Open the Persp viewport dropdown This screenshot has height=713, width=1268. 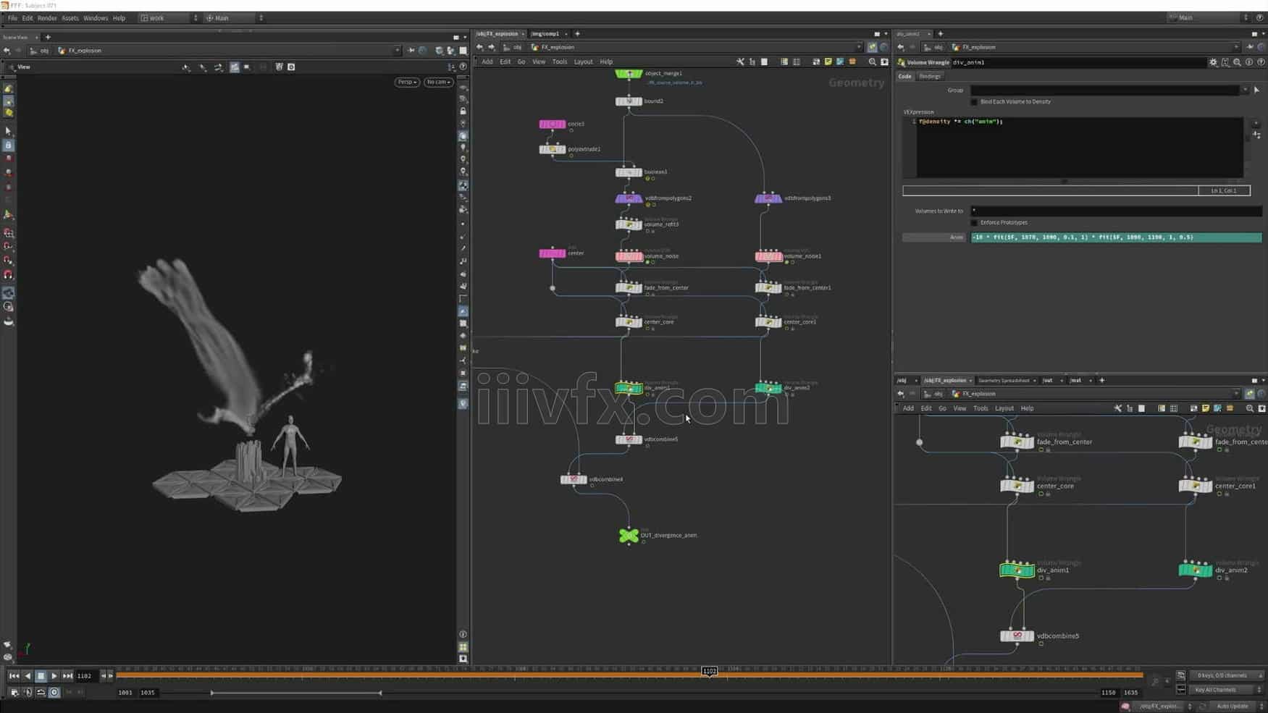[407, 82]
